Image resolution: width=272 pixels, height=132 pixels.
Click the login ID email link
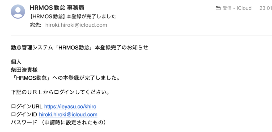click(x=68, y=115)
